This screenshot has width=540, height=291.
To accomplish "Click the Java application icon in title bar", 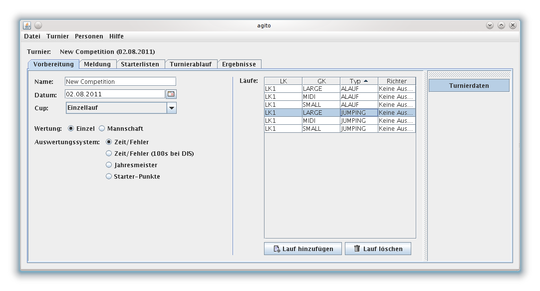I will 27,25.
